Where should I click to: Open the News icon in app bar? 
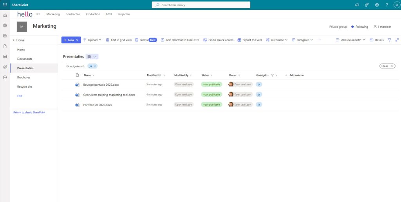(x=5, y=36)
